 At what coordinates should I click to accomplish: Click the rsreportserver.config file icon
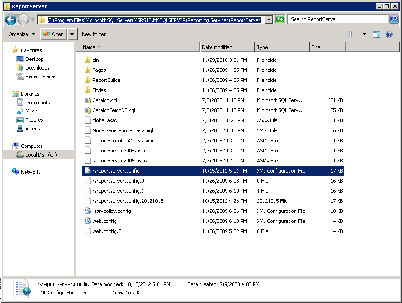click(87, 171)
